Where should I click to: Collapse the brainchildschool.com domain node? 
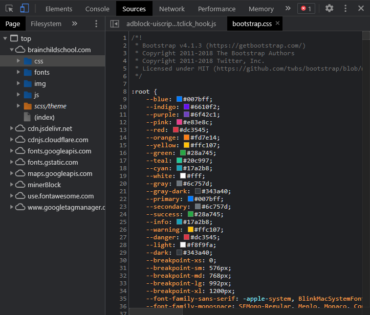[12, 50]
